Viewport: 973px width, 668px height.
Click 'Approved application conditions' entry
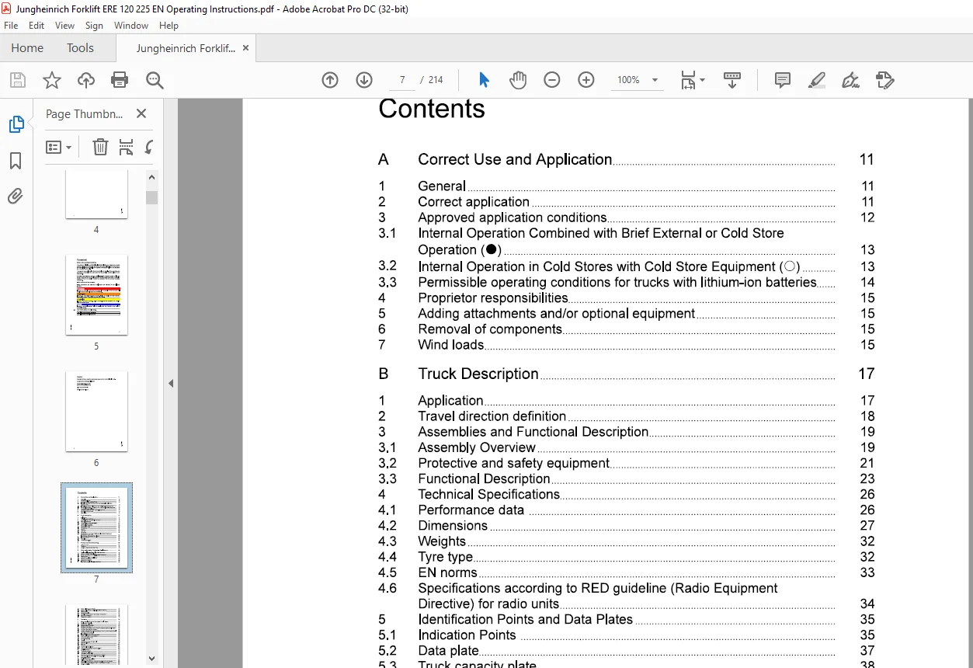513,217
